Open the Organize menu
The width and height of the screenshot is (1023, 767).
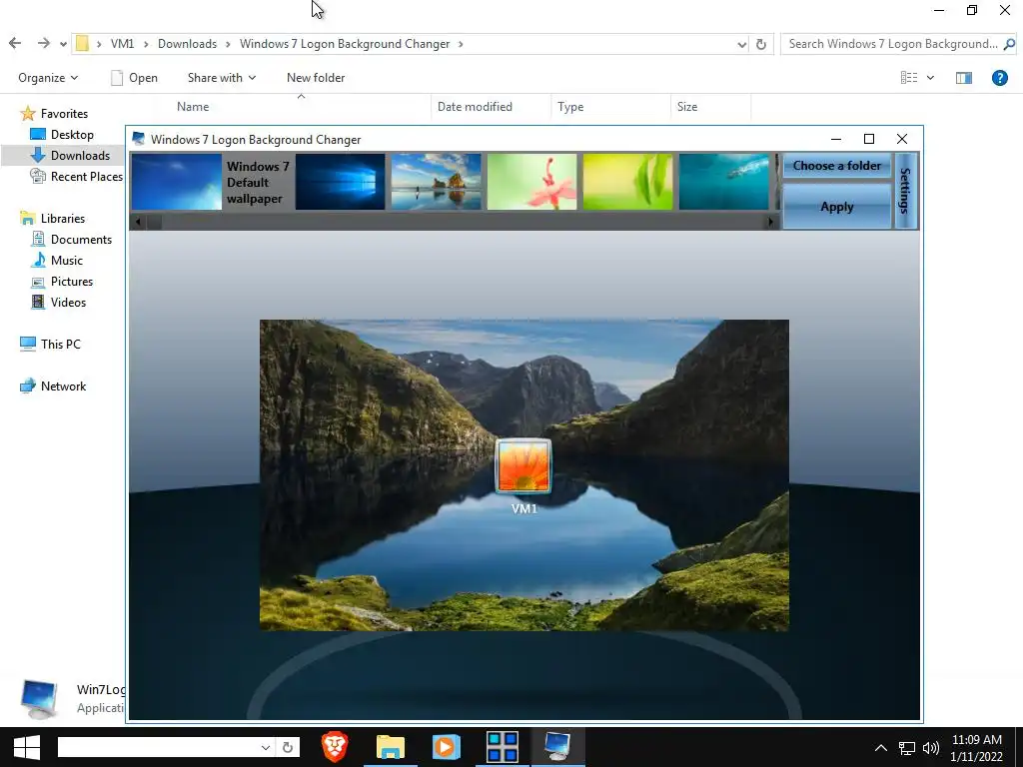(48, 78)
